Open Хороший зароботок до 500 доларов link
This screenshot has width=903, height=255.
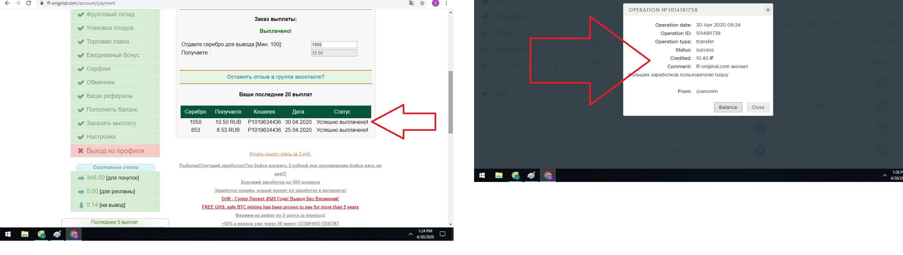(x=280, y=182)
